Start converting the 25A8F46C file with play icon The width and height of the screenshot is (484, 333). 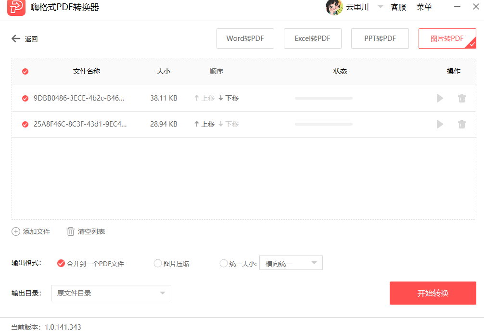(440, 124)
